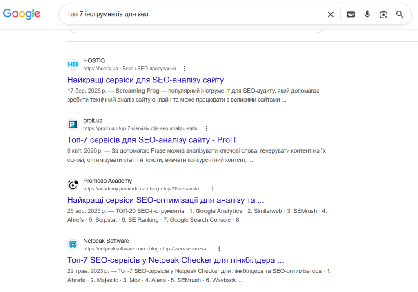The width and height of the screenshot is (418, 292).
Task: Click the '25 вер. 2025 р.' date text
Action: [x=87, y=211]
